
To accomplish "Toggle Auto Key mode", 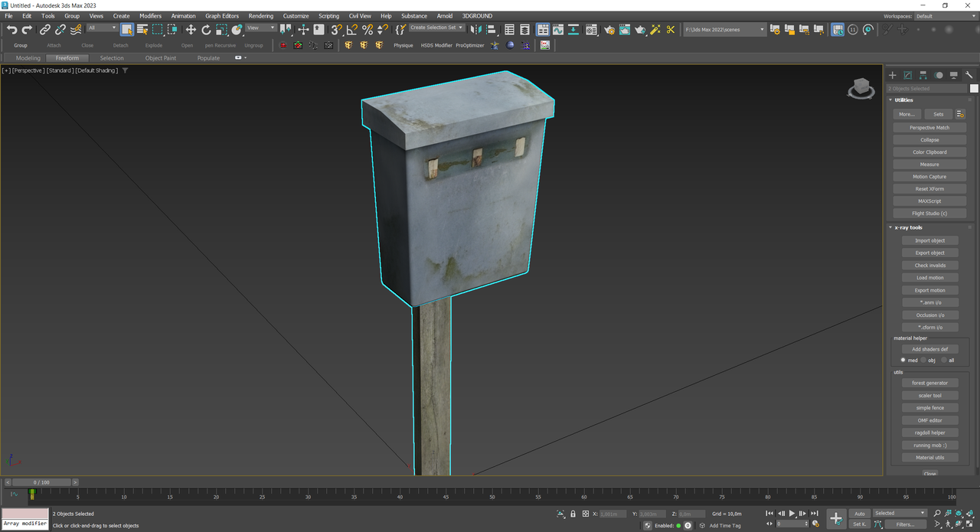I will [x=860, y=514].
